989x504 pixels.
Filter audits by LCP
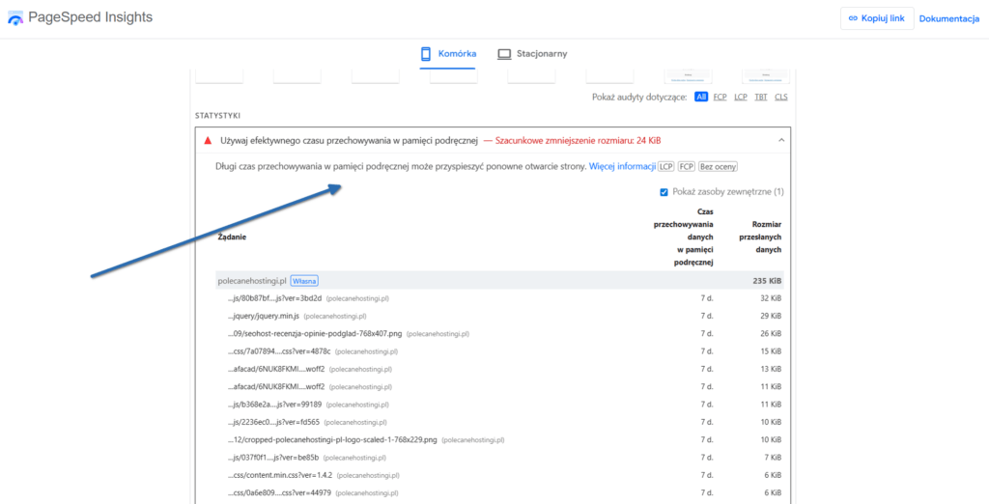click(x=741, y=98)
